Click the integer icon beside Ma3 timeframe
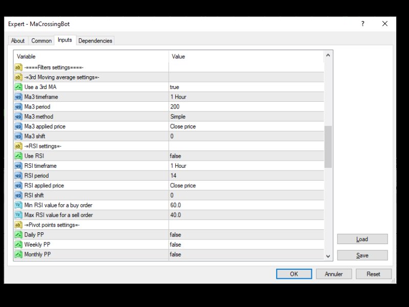Viewport: 409px width, 307px height. [x=18, y=97]
